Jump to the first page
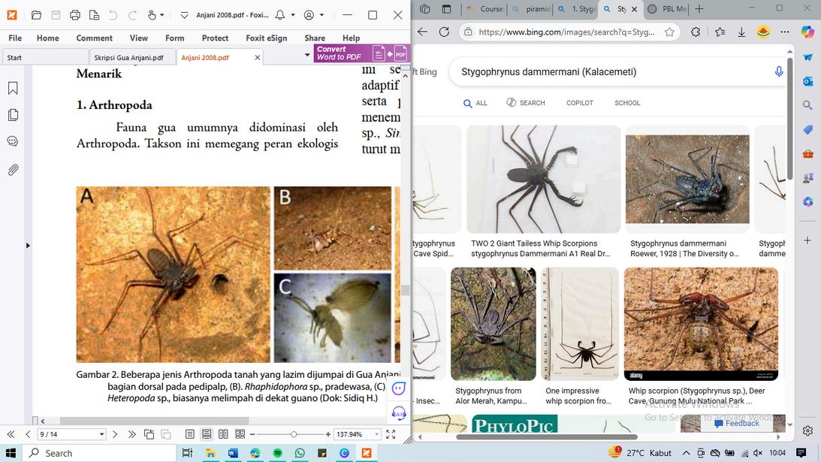Screen dimensions: 821x462 (x=11, y=434)
